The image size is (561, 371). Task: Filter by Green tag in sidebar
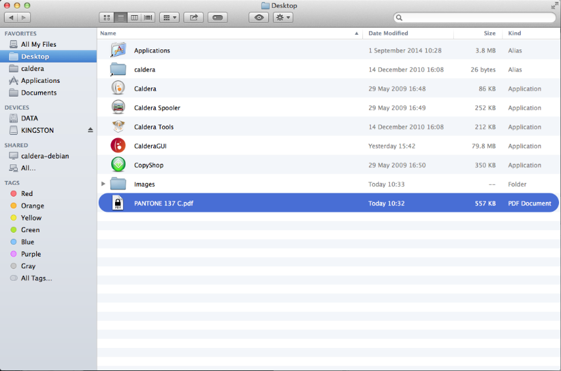point(30,230)
